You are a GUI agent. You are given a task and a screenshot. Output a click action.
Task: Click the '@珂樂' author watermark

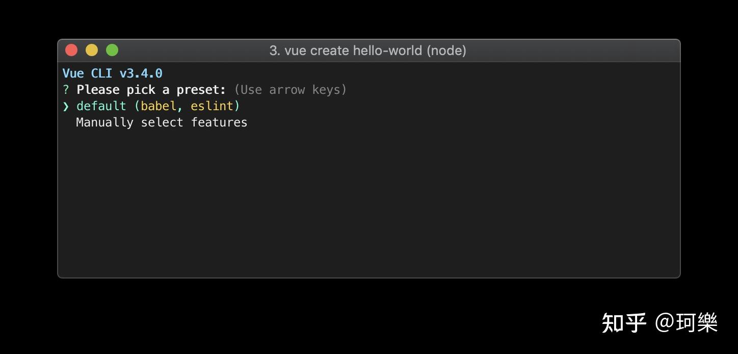pos(687,323)
